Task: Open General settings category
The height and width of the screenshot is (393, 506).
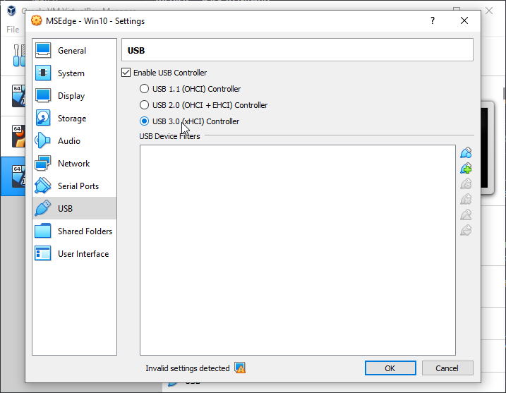Action: click(71, 51)
